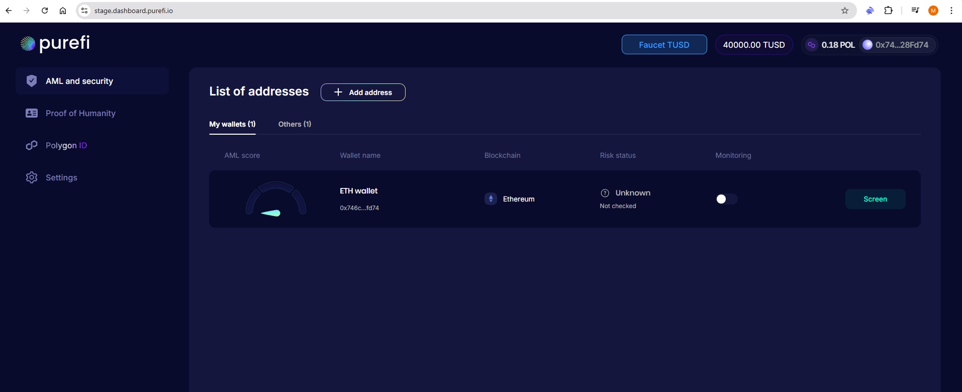
Task: Open Settings via the gear icon
Action: 32,177
